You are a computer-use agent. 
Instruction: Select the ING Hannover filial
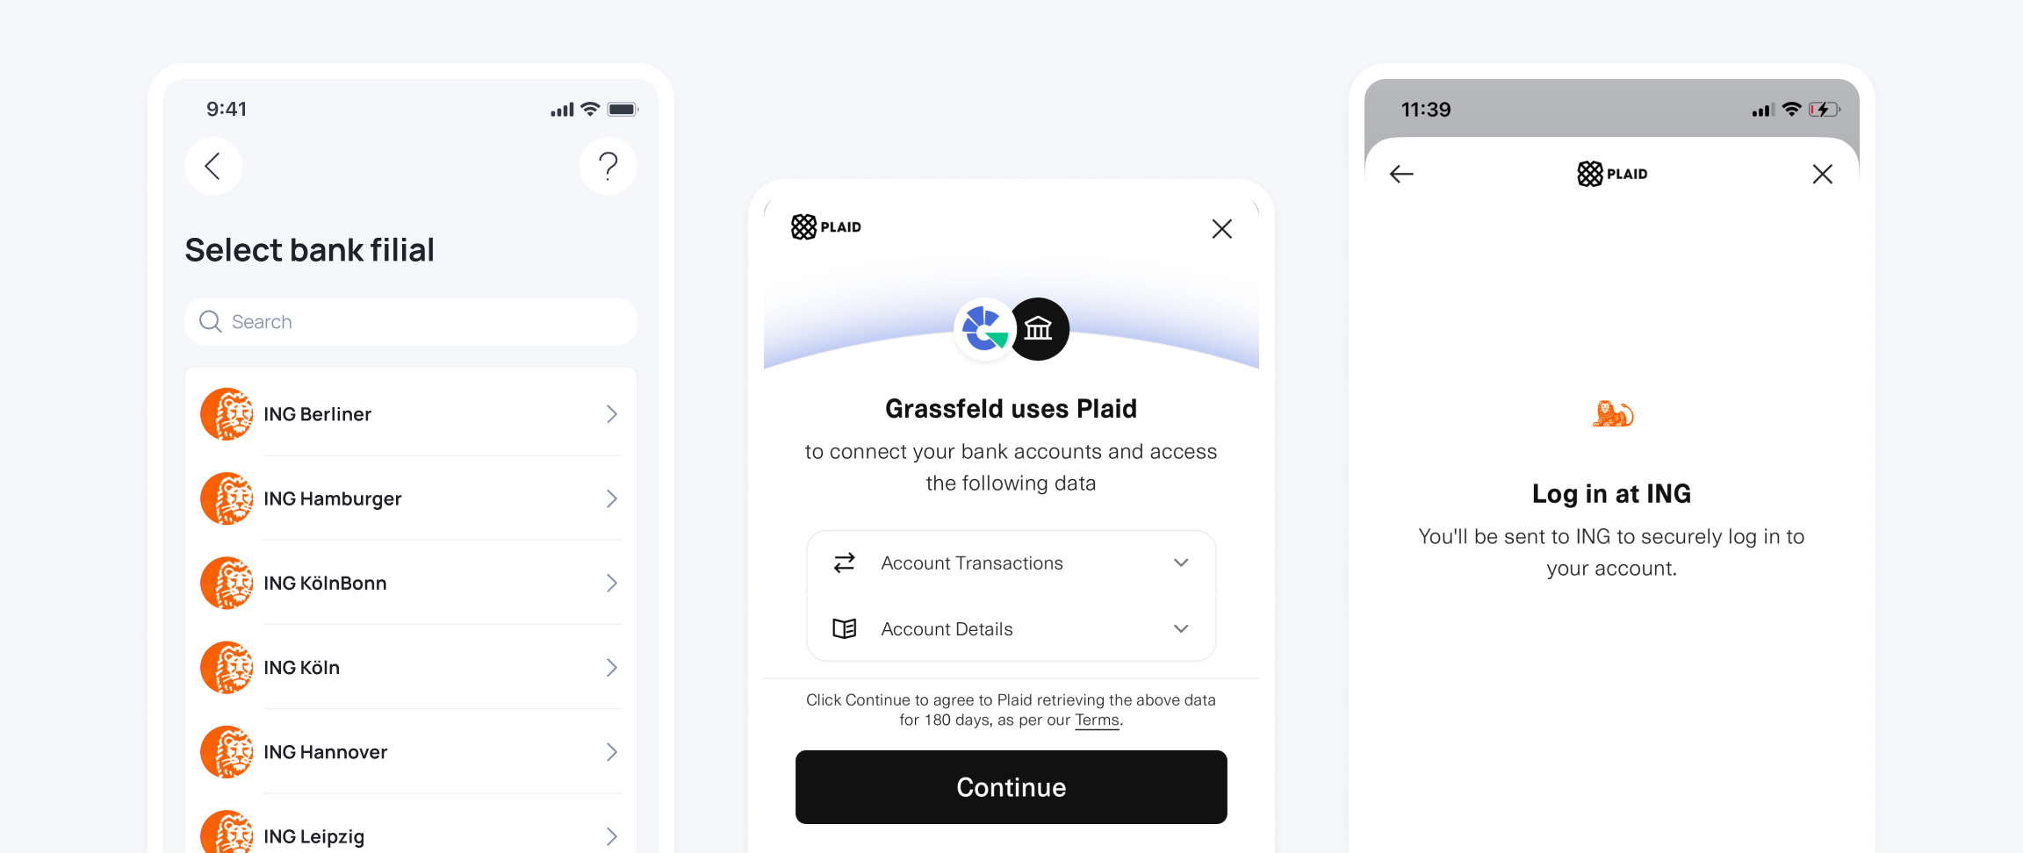pyautogui.click(x=410, y=752)
